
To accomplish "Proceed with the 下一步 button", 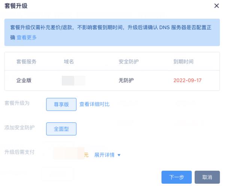I will click(177, 177).
